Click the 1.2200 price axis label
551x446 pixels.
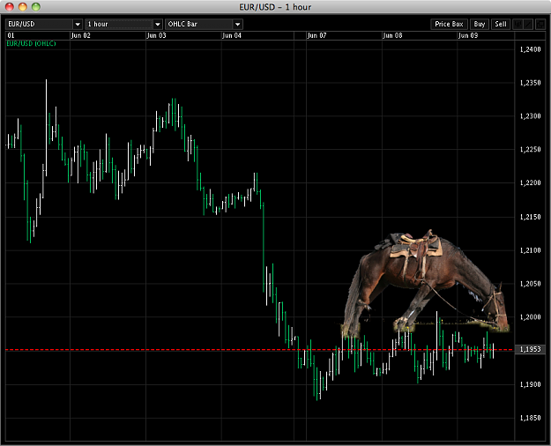[530, 183]
